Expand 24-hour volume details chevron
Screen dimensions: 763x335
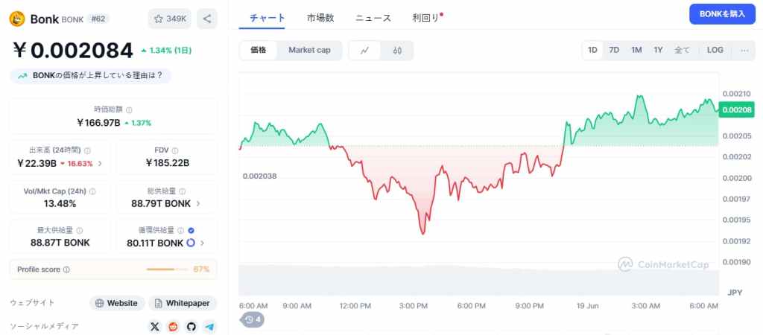[101, 163]
